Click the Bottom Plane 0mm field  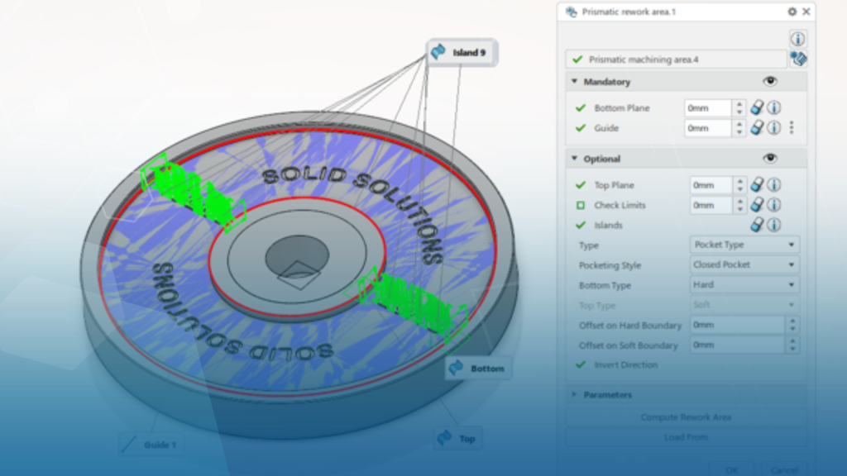(x=708, y=108)
